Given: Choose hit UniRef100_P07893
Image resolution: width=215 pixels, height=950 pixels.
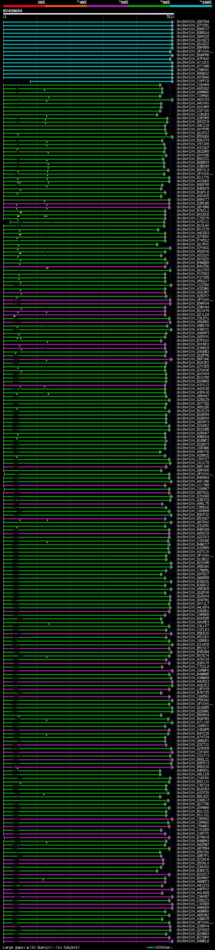Looking at the screenshot, I should coord(192,274).
